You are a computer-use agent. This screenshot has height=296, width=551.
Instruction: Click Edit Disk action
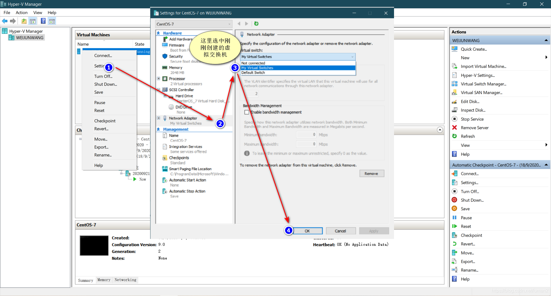tap(470, 101)
